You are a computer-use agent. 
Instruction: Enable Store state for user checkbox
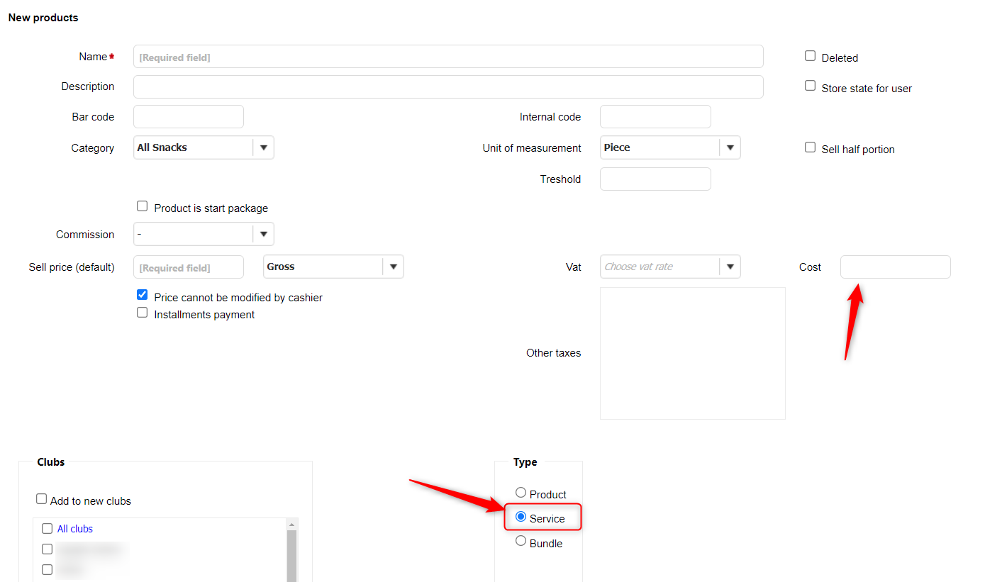[x=810, y=86]
